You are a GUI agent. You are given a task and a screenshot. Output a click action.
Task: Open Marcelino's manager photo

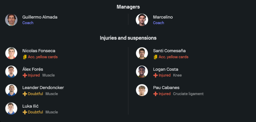coord(142,20)
